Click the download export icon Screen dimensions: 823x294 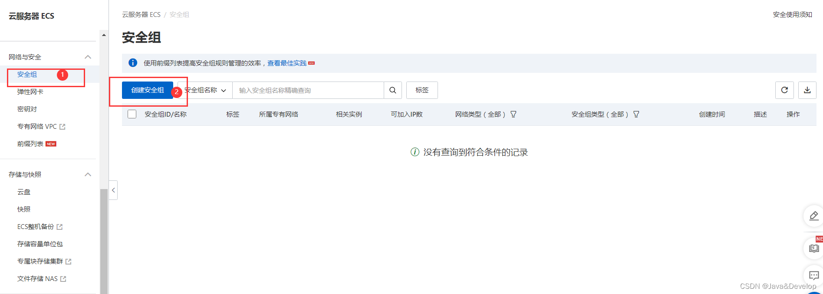point(807,90)
